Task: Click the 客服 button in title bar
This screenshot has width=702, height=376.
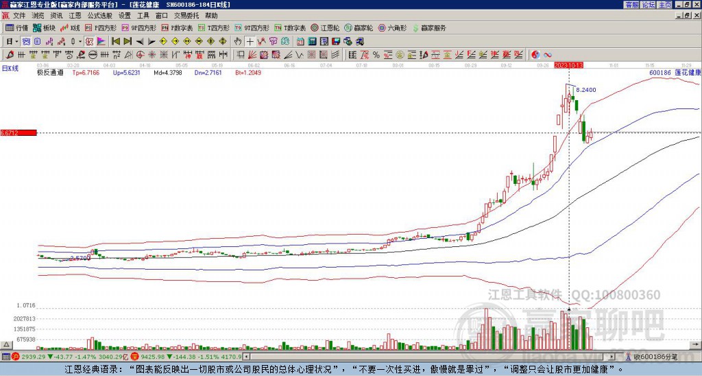Action: pyautogui.click(x=632, y=5)
